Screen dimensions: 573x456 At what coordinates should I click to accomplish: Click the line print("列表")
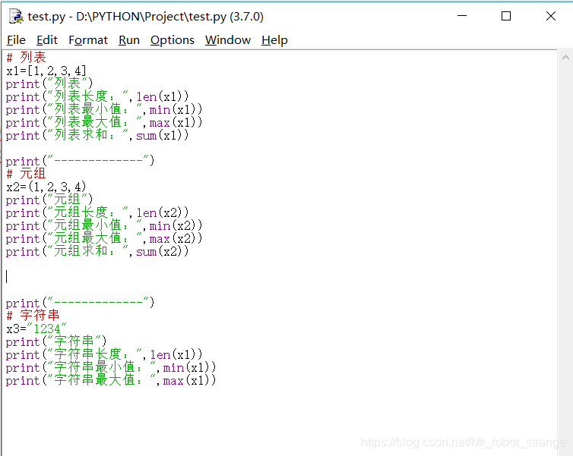(x=49, y=83)
